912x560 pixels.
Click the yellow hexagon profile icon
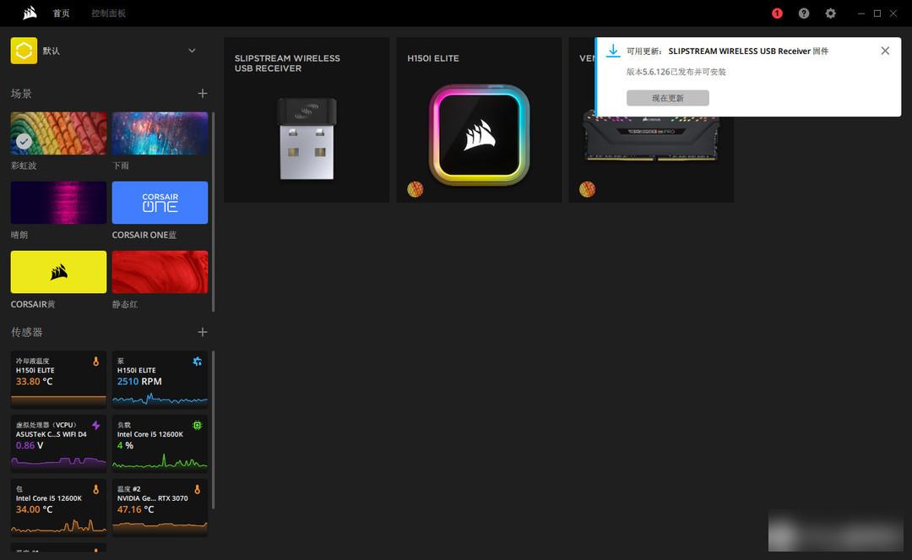tap(24, 51)
